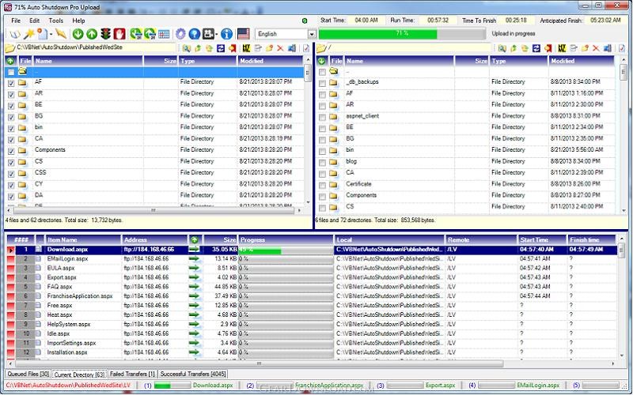
Task: Uncheck the local DA folder checkbox
Action: (x=11, y=197)
